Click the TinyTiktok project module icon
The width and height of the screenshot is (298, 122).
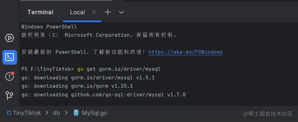[x=9, y=113]
